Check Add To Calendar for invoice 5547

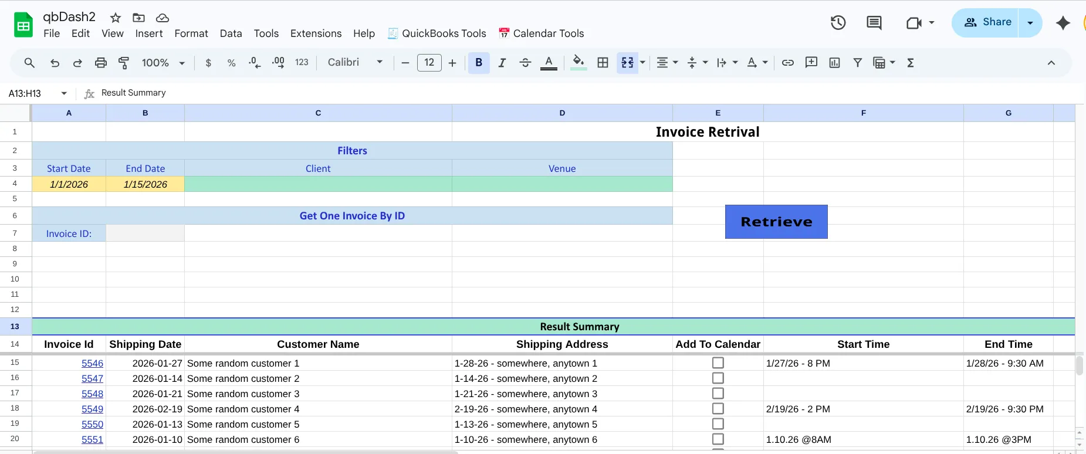718,378
